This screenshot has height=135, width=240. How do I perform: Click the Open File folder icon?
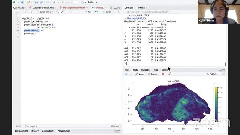[28, 2]
